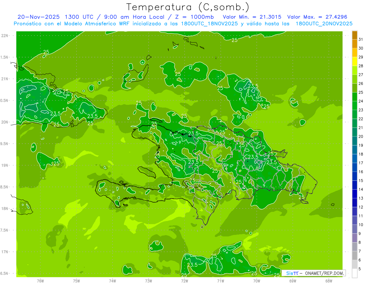Click the 69W longitude axis label
Image resolution: width=369 pixels, height=285 pixels.
[x=293, y=281]
